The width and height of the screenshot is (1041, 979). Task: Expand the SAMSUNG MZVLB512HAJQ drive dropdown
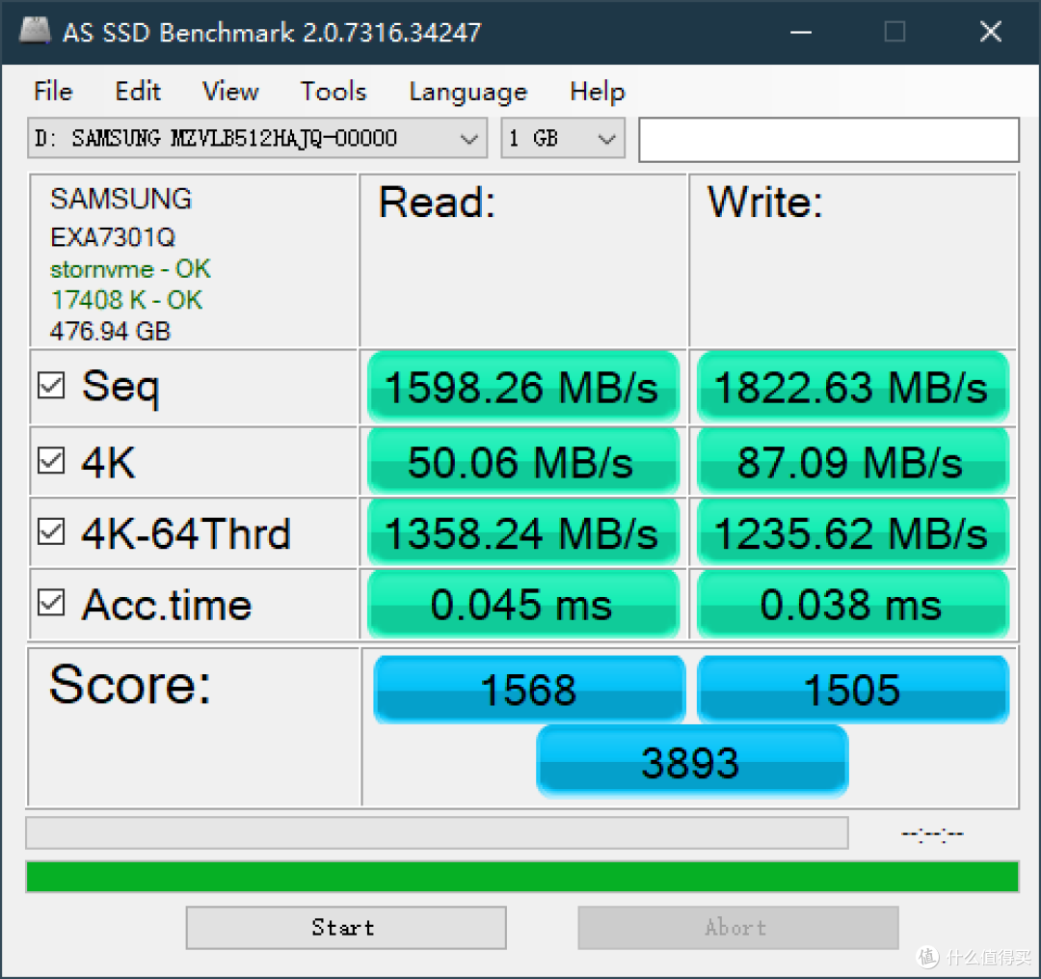[257, 138]
